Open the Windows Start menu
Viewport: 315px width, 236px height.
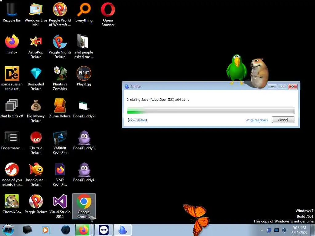tap(8, 230)
